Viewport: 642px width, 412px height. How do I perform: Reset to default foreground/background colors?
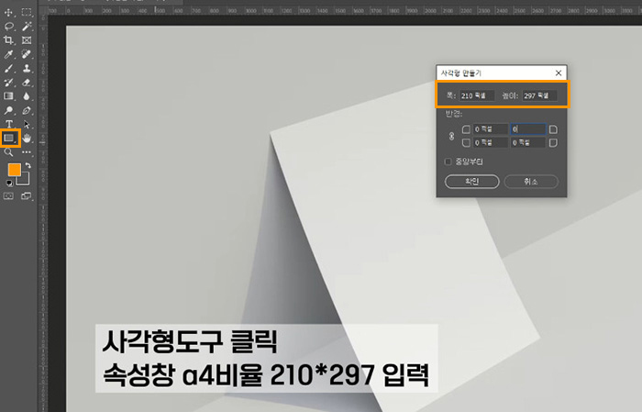click(9, 184)
